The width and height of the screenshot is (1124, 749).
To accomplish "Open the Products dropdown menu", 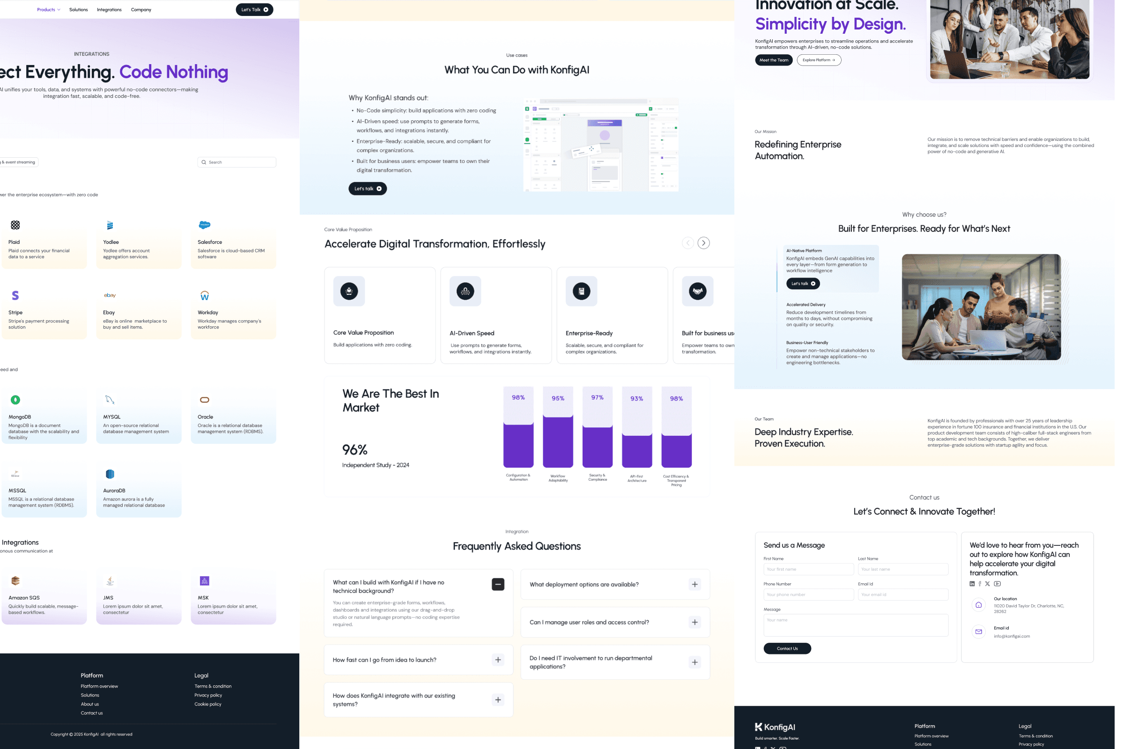I will [x=48, y=9].
